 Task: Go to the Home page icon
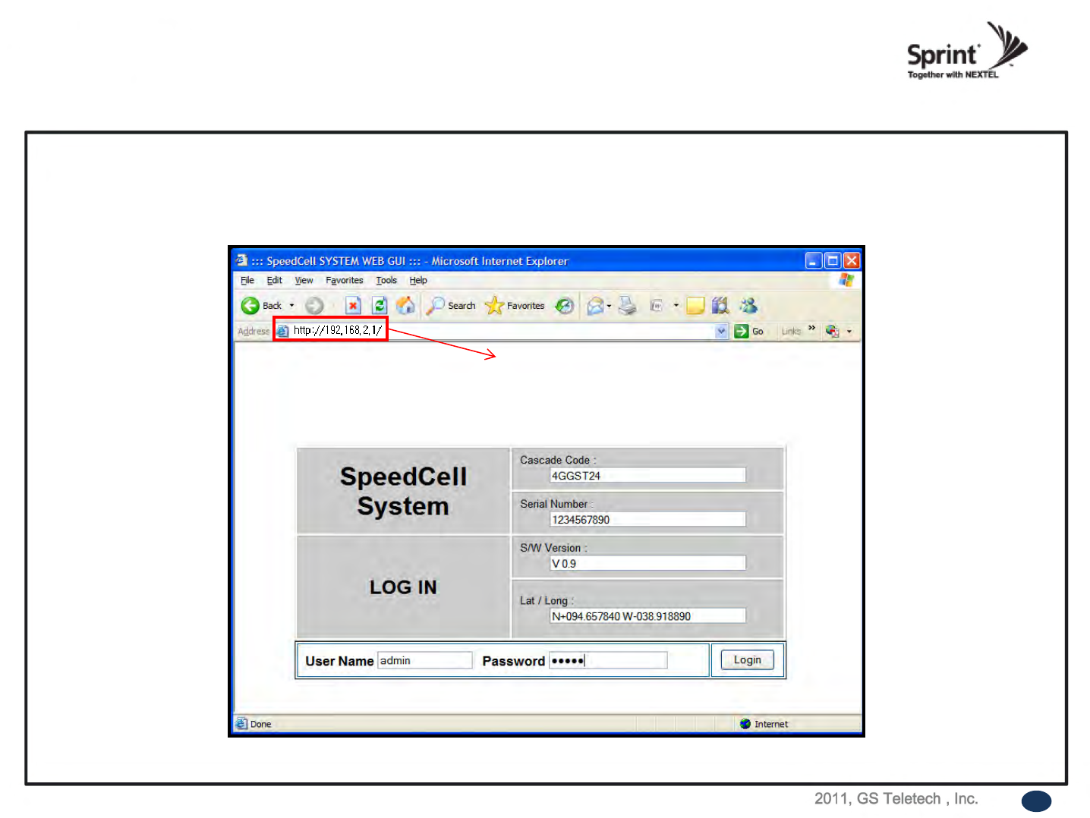coord(406,305)
